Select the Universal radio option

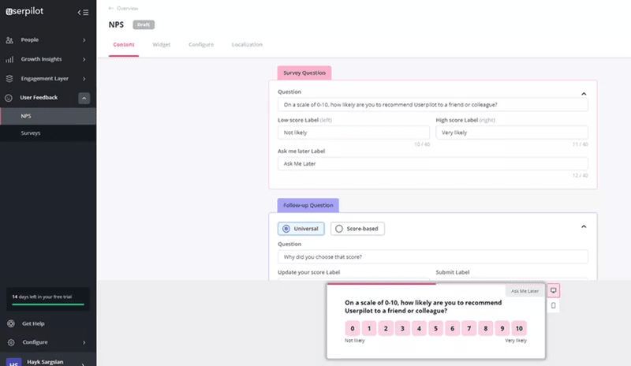[301, 229]
